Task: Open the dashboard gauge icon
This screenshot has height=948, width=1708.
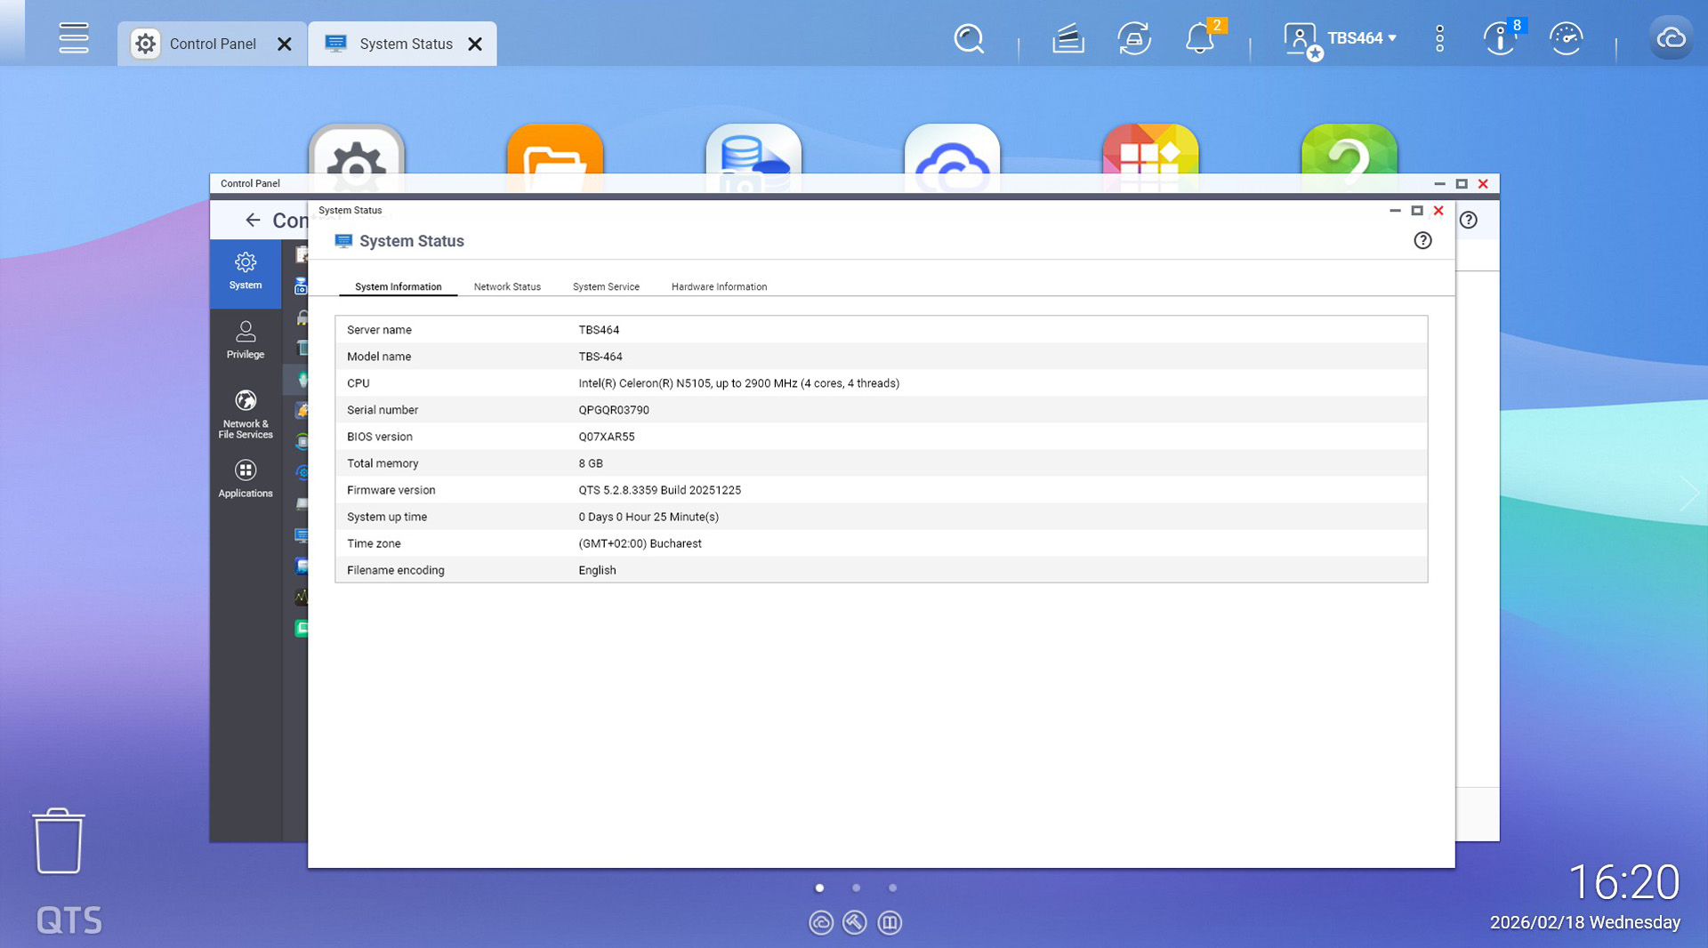Action: [1566, 39]
